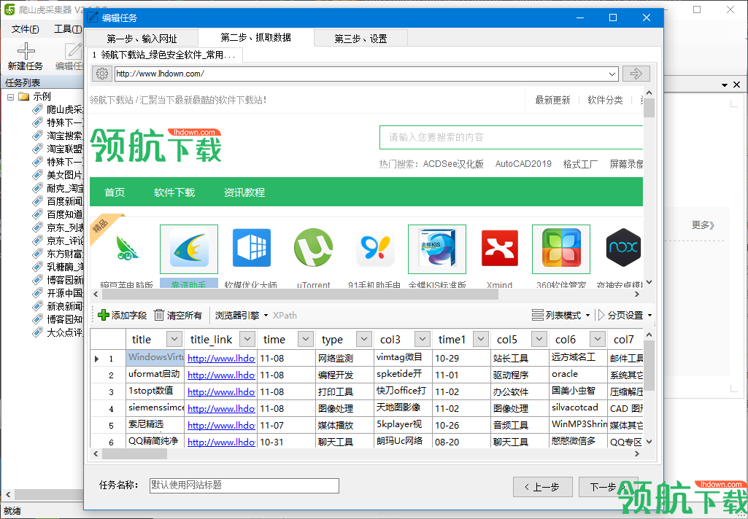The width and height of the screenshot is (748, 519).
Task: Click the uTorrent app icon
Action: (x=313, y=248)
